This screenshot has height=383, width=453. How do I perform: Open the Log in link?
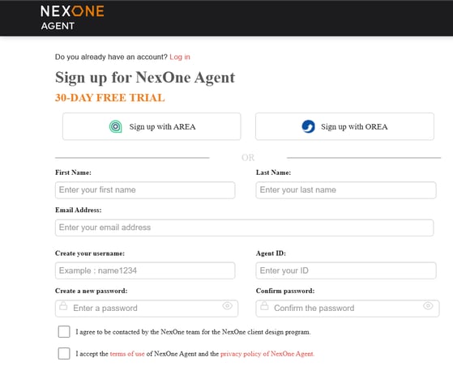(180, 57)
